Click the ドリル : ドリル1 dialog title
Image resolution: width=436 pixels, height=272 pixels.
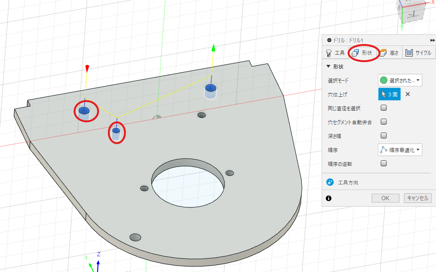click(348, 40)
